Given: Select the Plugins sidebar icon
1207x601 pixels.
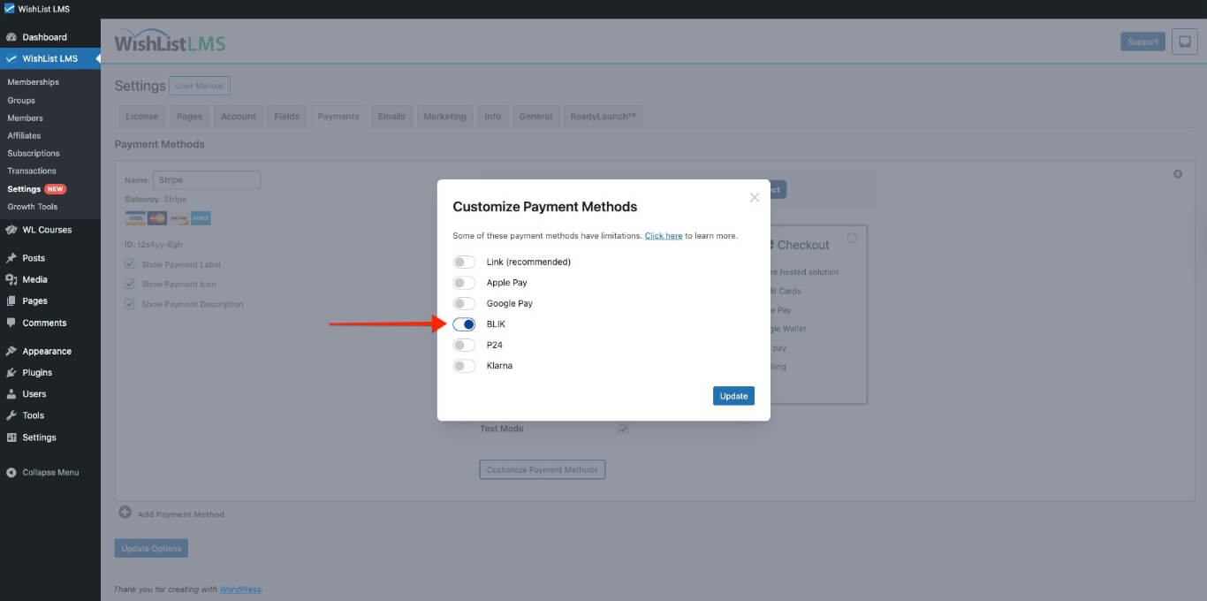Looking at the screenshot, I should click(12, 372).
